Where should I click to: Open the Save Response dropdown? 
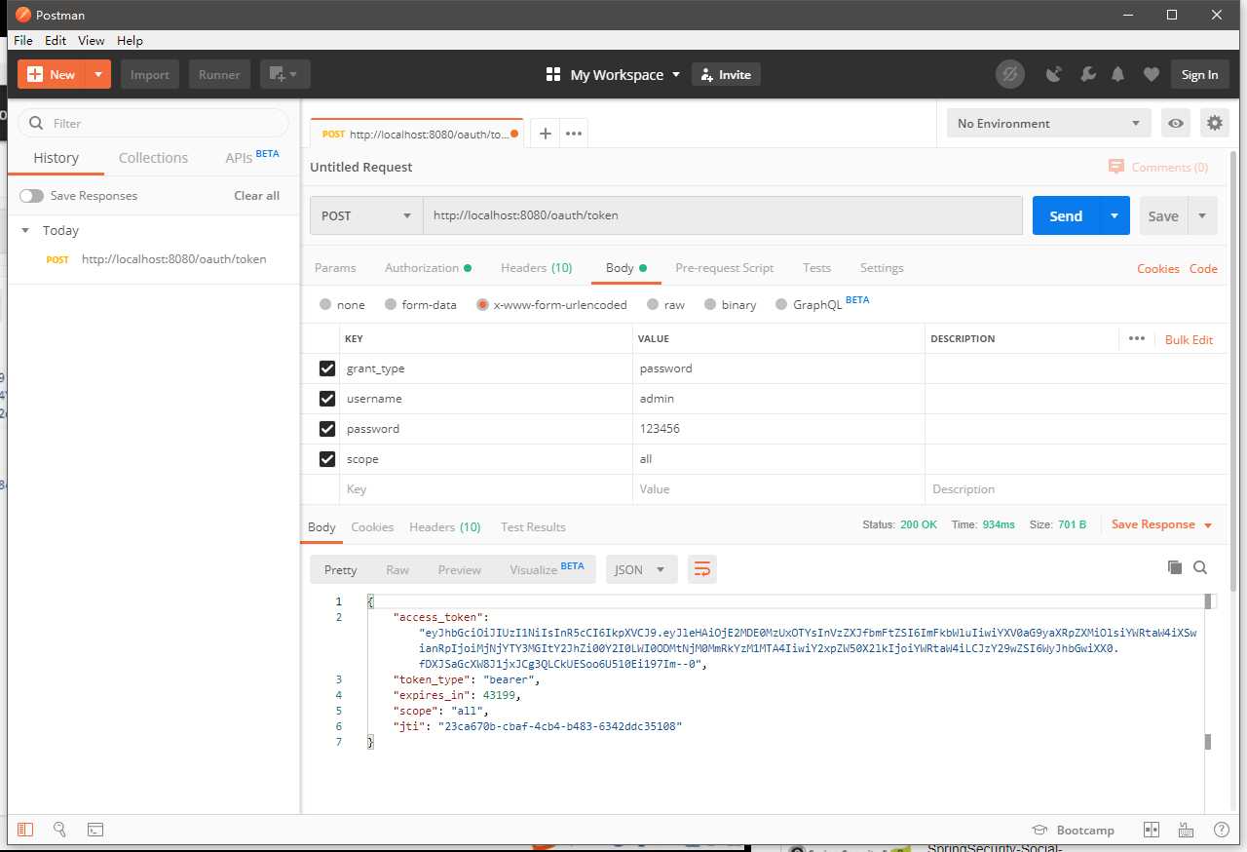[x=1162, y=524]
